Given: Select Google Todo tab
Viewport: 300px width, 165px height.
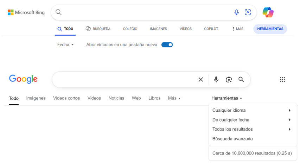Looking at the screenshot, I should (14, 98).
